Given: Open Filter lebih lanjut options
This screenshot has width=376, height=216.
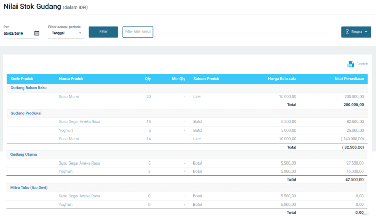Looking at the screenshot, I should (138, 32).
